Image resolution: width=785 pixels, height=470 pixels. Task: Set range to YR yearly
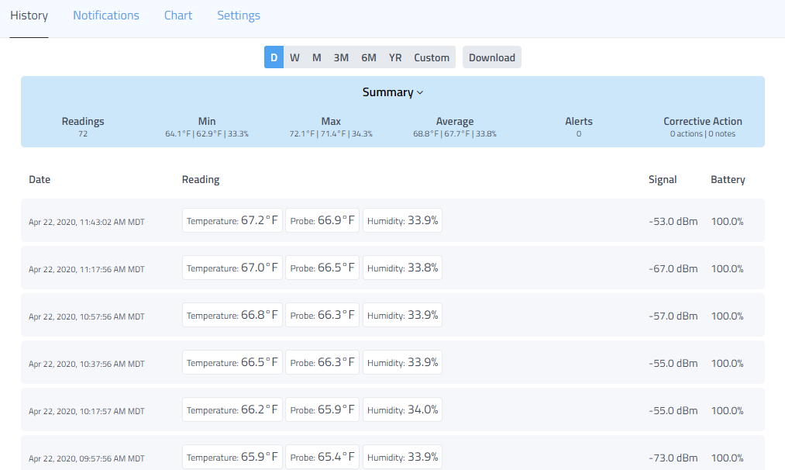pyautogui.click(x=395, y=57)
